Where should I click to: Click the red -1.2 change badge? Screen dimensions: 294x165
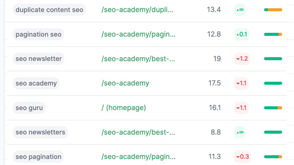241,59
